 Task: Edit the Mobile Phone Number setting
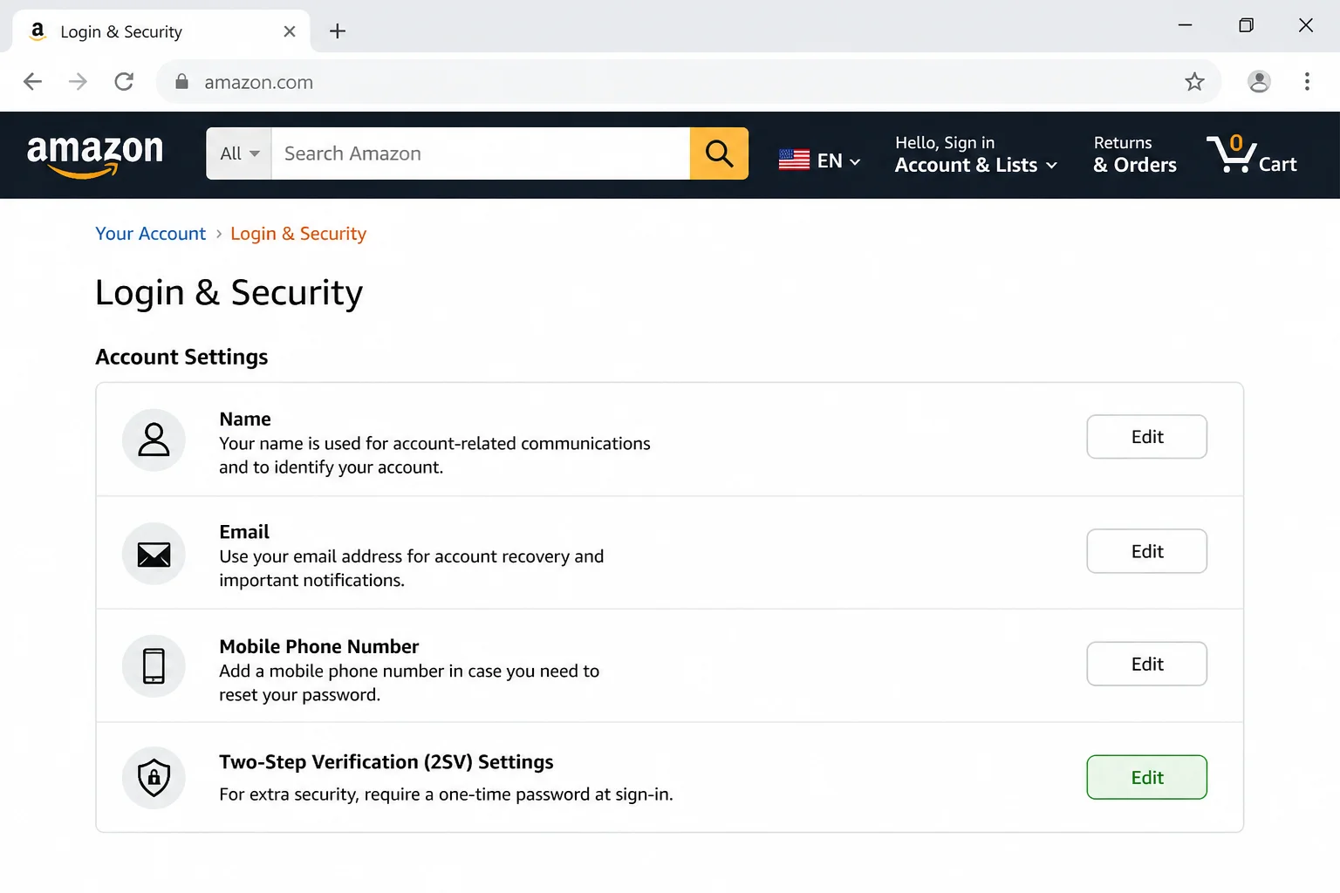click(x=1146, y=664)
